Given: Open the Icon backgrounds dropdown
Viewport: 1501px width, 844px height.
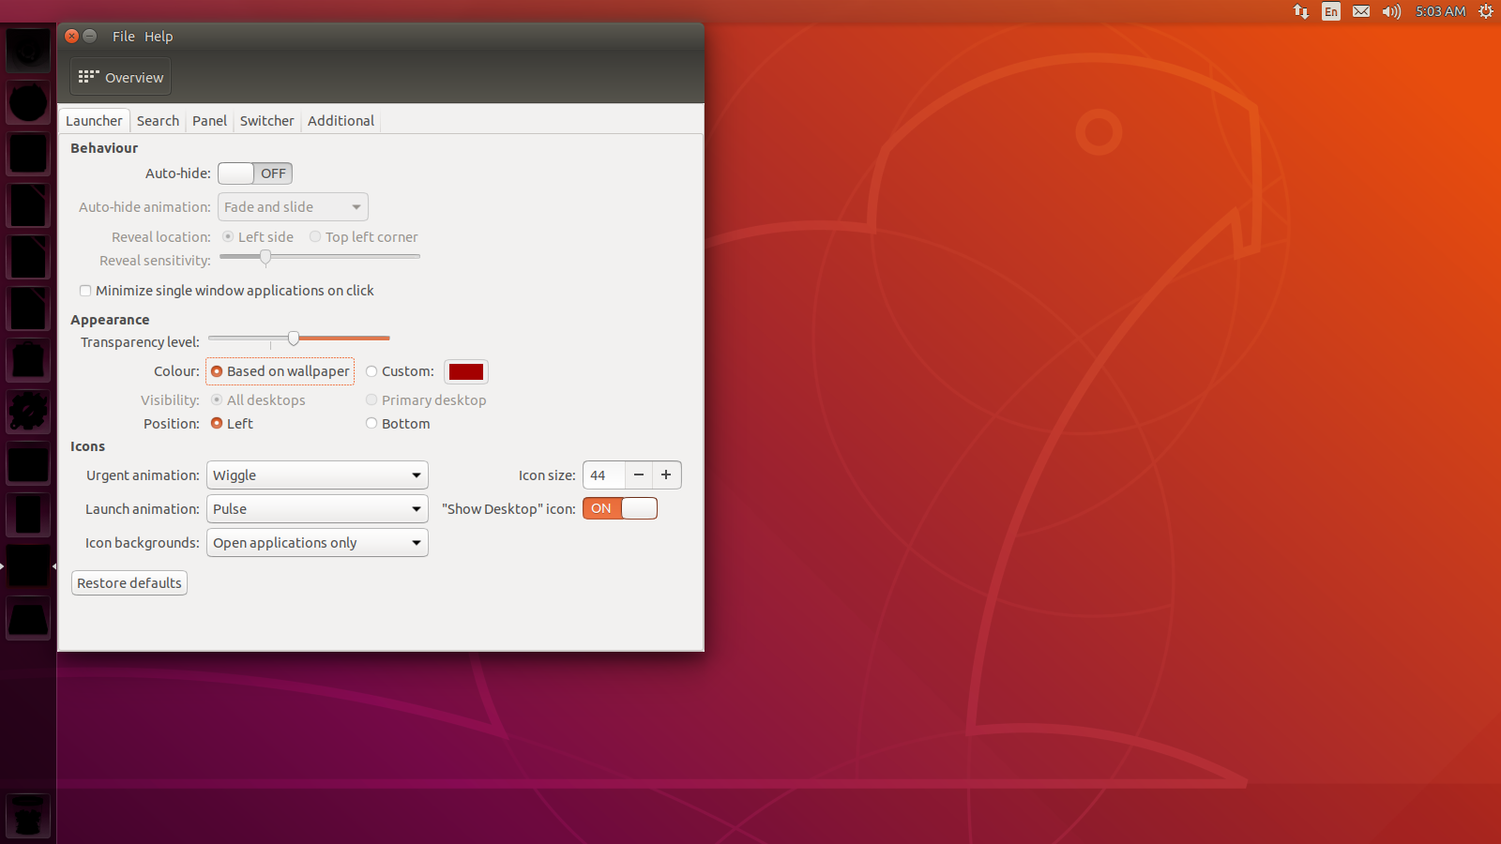Looking at the screenshot, I should pyautogui.click(x=316, y=542).
